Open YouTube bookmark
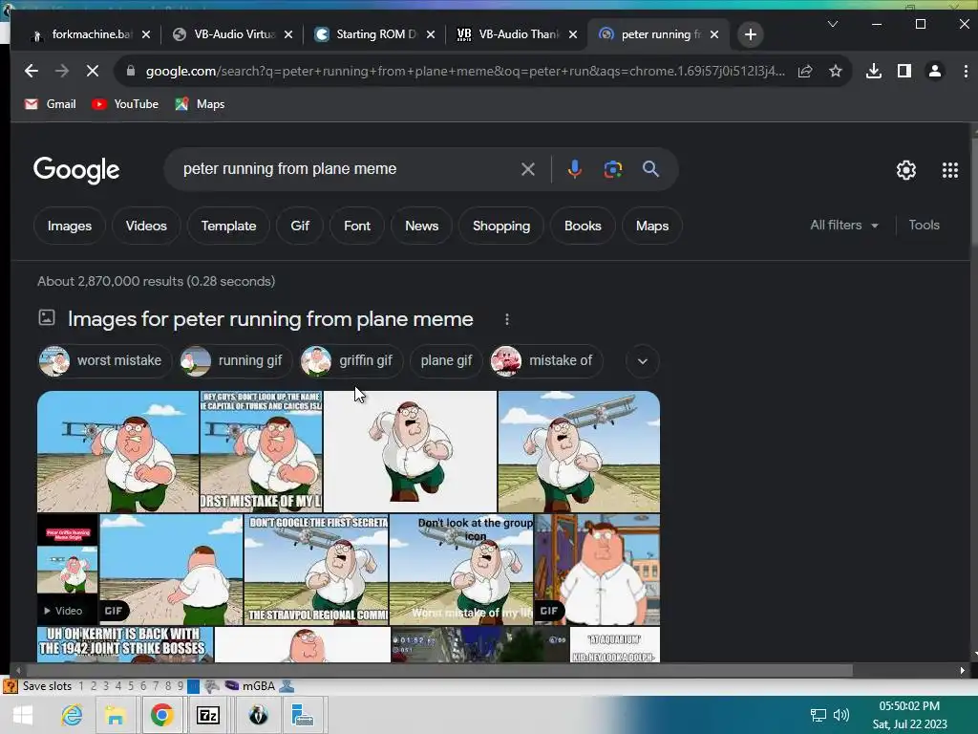The height and width of the screenshot is (734, 978). tap(125, 104)
